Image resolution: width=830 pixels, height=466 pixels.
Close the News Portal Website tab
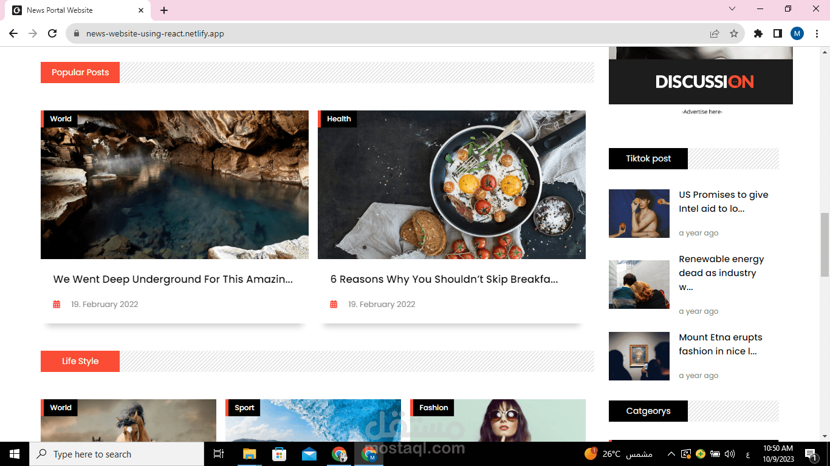[x=141, y=10]
